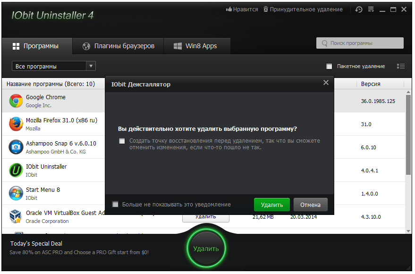This screenshot has height=274, width=415.
Task: Click the Отмена button
Action: coord(311,205)
